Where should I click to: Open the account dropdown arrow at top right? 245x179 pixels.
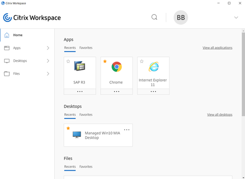click(236, 18)
